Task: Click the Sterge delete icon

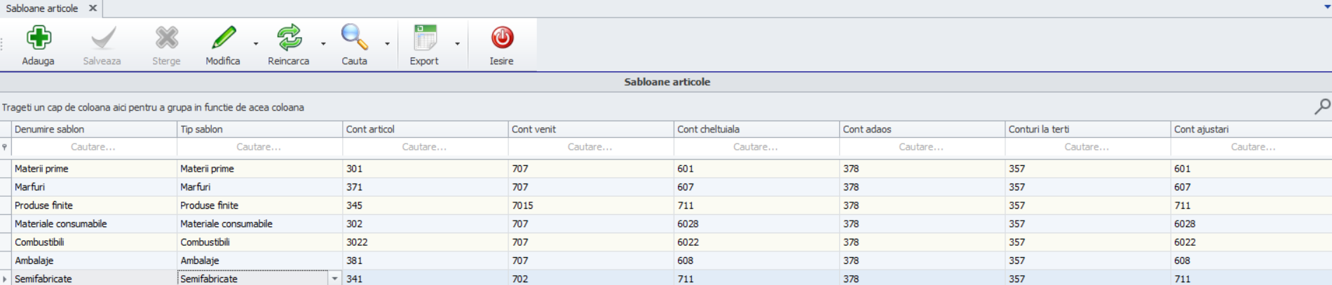Action: click(167, 38)
